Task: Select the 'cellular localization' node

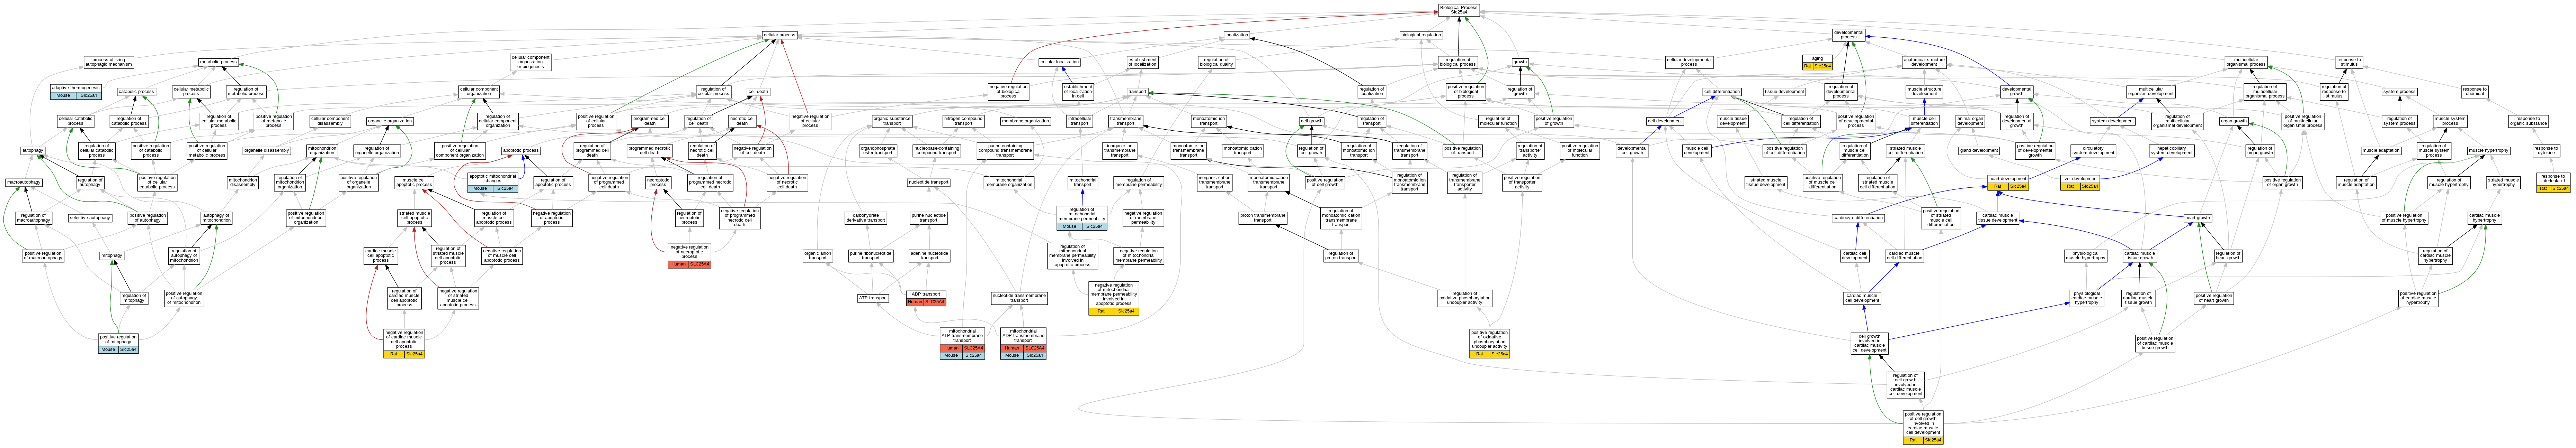Action: pyautogui.click(x=1059, y=62)
